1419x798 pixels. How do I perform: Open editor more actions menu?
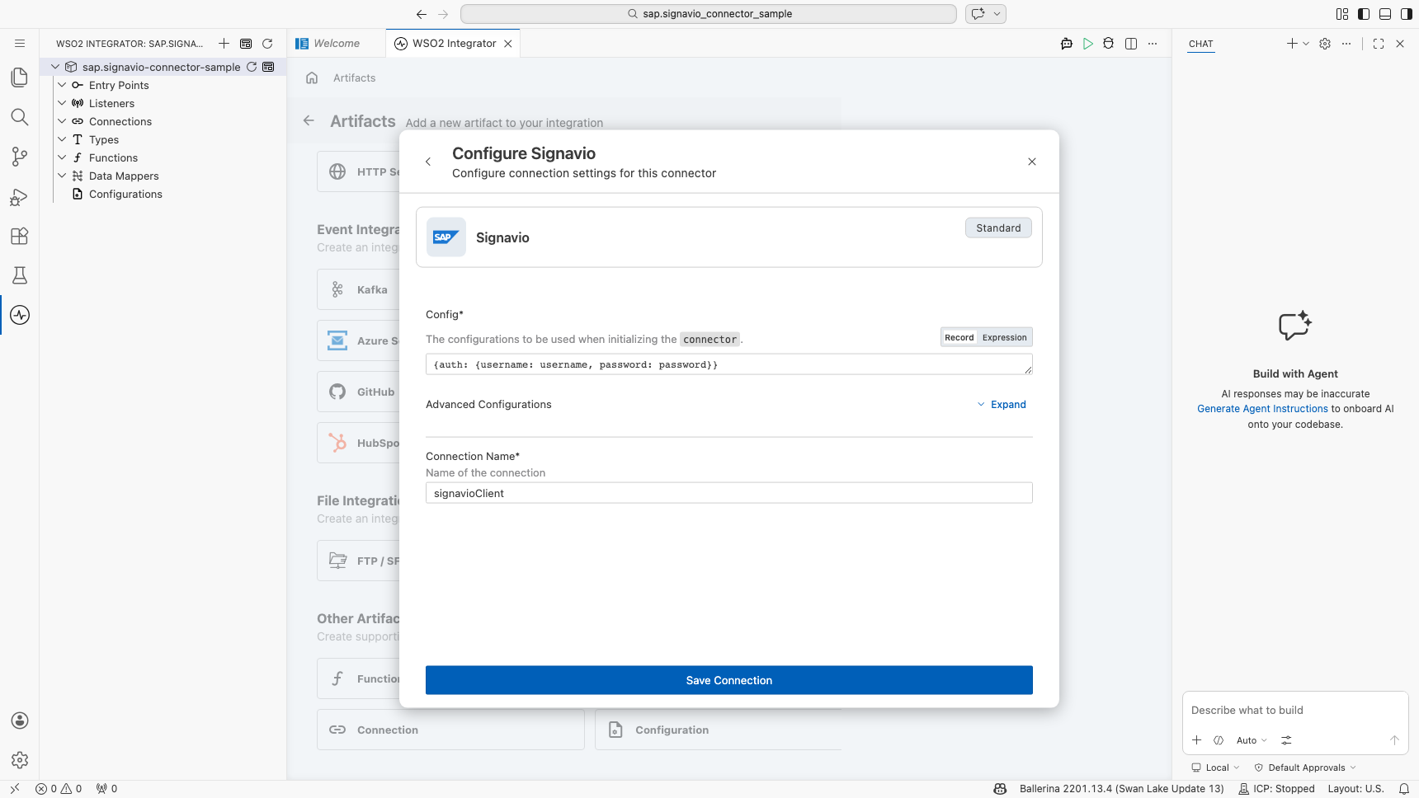coord(1153,44)
